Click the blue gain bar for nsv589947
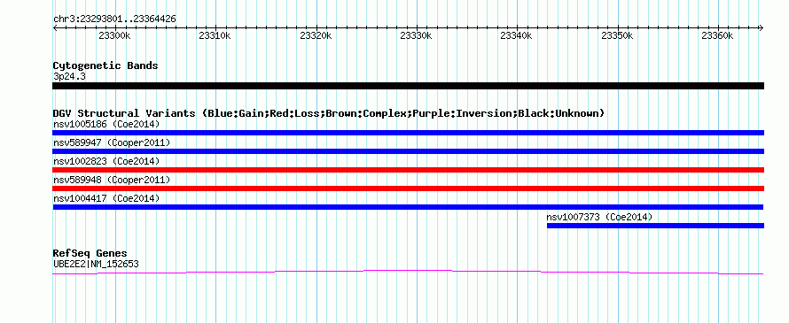The image size is (789, 323). click(408, 151)
